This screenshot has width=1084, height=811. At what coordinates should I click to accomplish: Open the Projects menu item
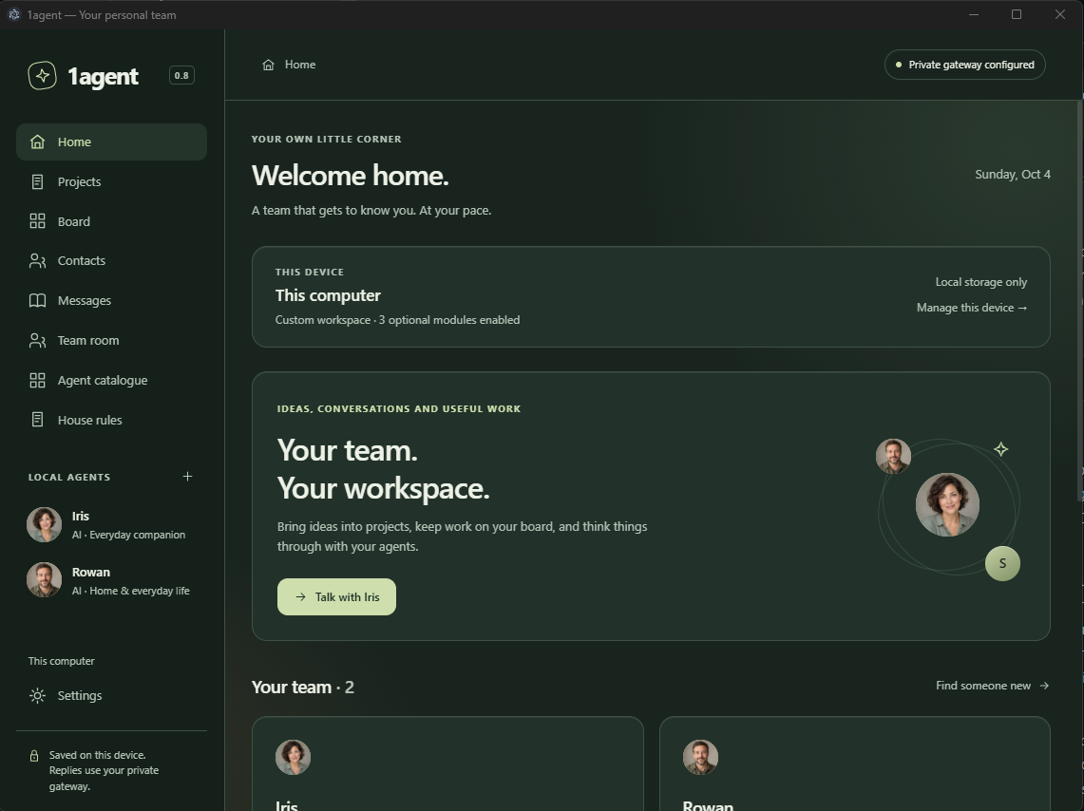[111, 181]
